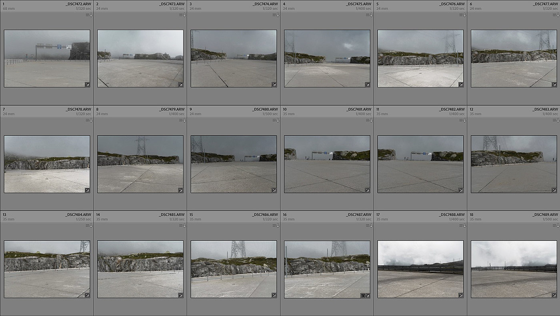Click the develop adjustments badge on _DSC7486.ARW thumbnail

tap(274, 296)
